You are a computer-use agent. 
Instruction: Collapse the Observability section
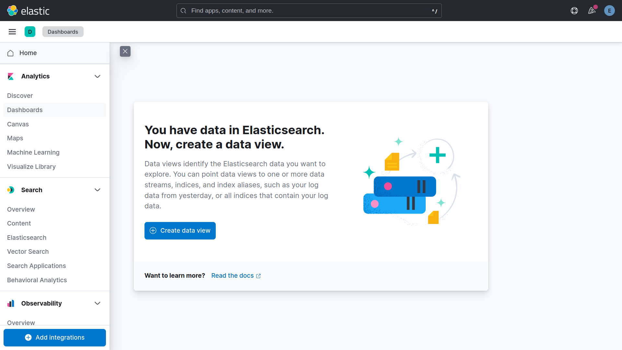pos(98,303)
